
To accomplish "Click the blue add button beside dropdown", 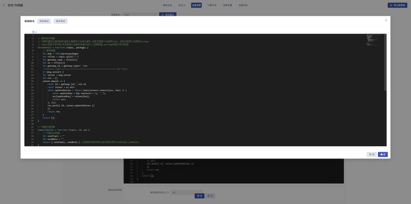I will click(x=168, y=14).
